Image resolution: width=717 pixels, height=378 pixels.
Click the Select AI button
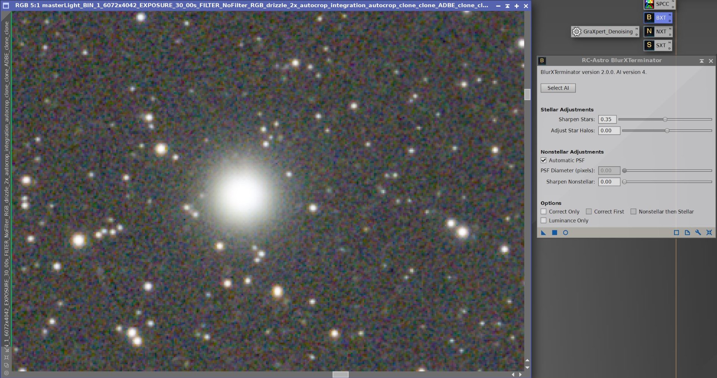tap(558, 88)
